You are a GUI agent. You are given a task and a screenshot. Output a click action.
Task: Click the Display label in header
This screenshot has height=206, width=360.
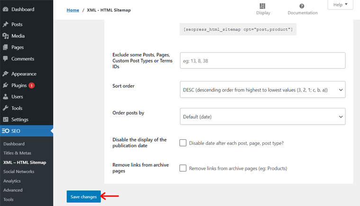tap(263, 13)
